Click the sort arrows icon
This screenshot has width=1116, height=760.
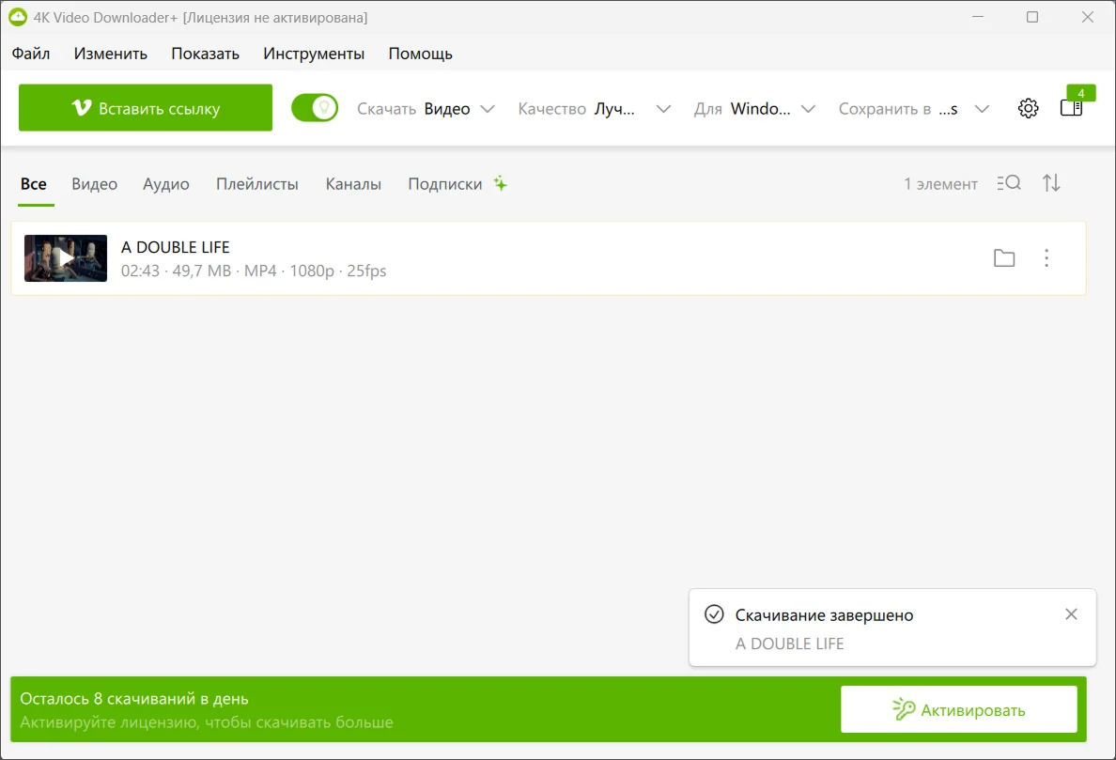(x=1051, y=183)
